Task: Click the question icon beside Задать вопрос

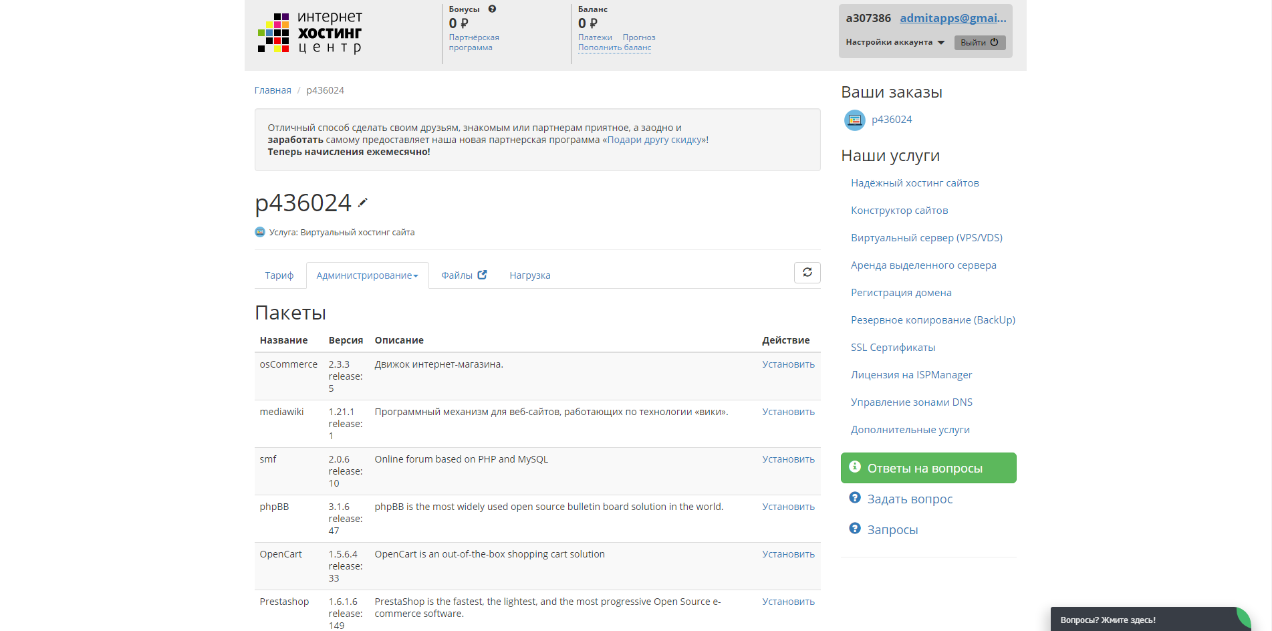Action: pyautogui.click(x=855, y=498)
